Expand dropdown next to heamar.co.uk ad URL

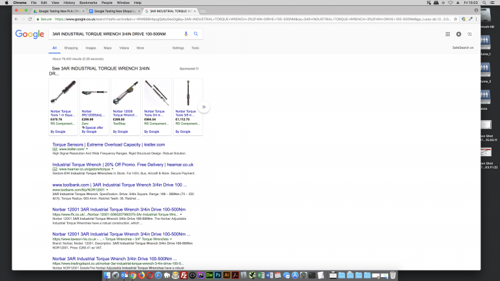[113, 169]
